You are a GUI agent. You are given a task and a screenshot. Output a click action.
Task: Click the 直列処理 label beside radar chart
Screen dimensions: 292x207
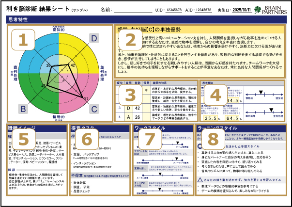point(15,73)
